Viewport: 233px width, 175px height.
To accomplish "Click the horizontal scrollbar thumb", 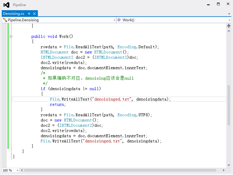I will (120, 170).
